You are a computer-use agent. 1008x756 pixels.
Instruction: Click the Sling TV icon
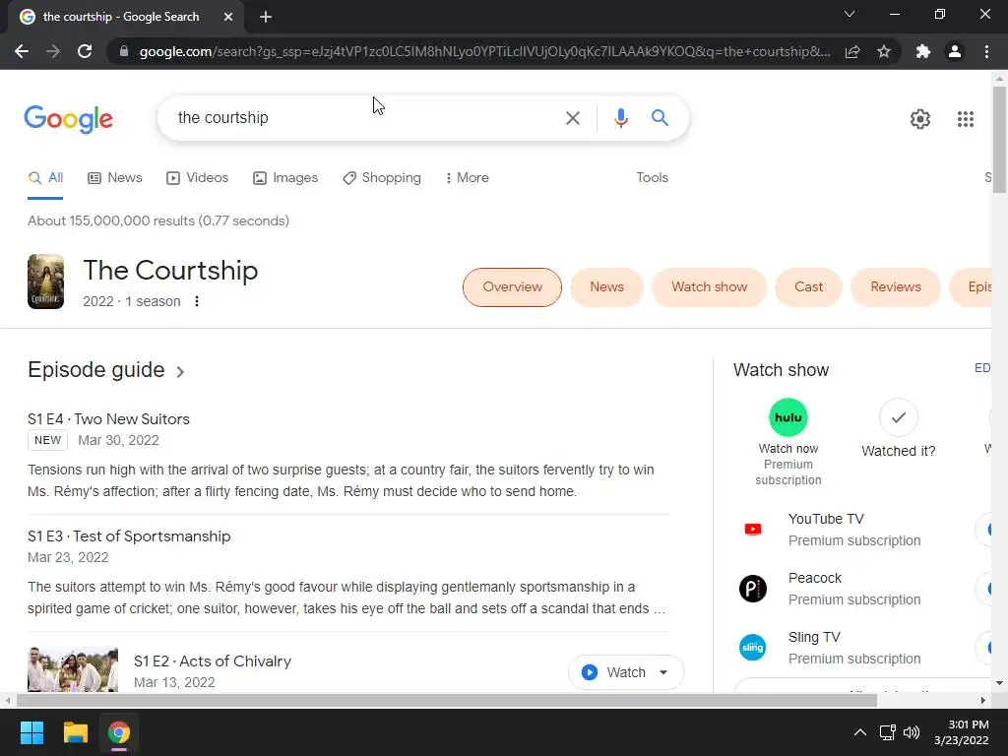coord(753,648)
